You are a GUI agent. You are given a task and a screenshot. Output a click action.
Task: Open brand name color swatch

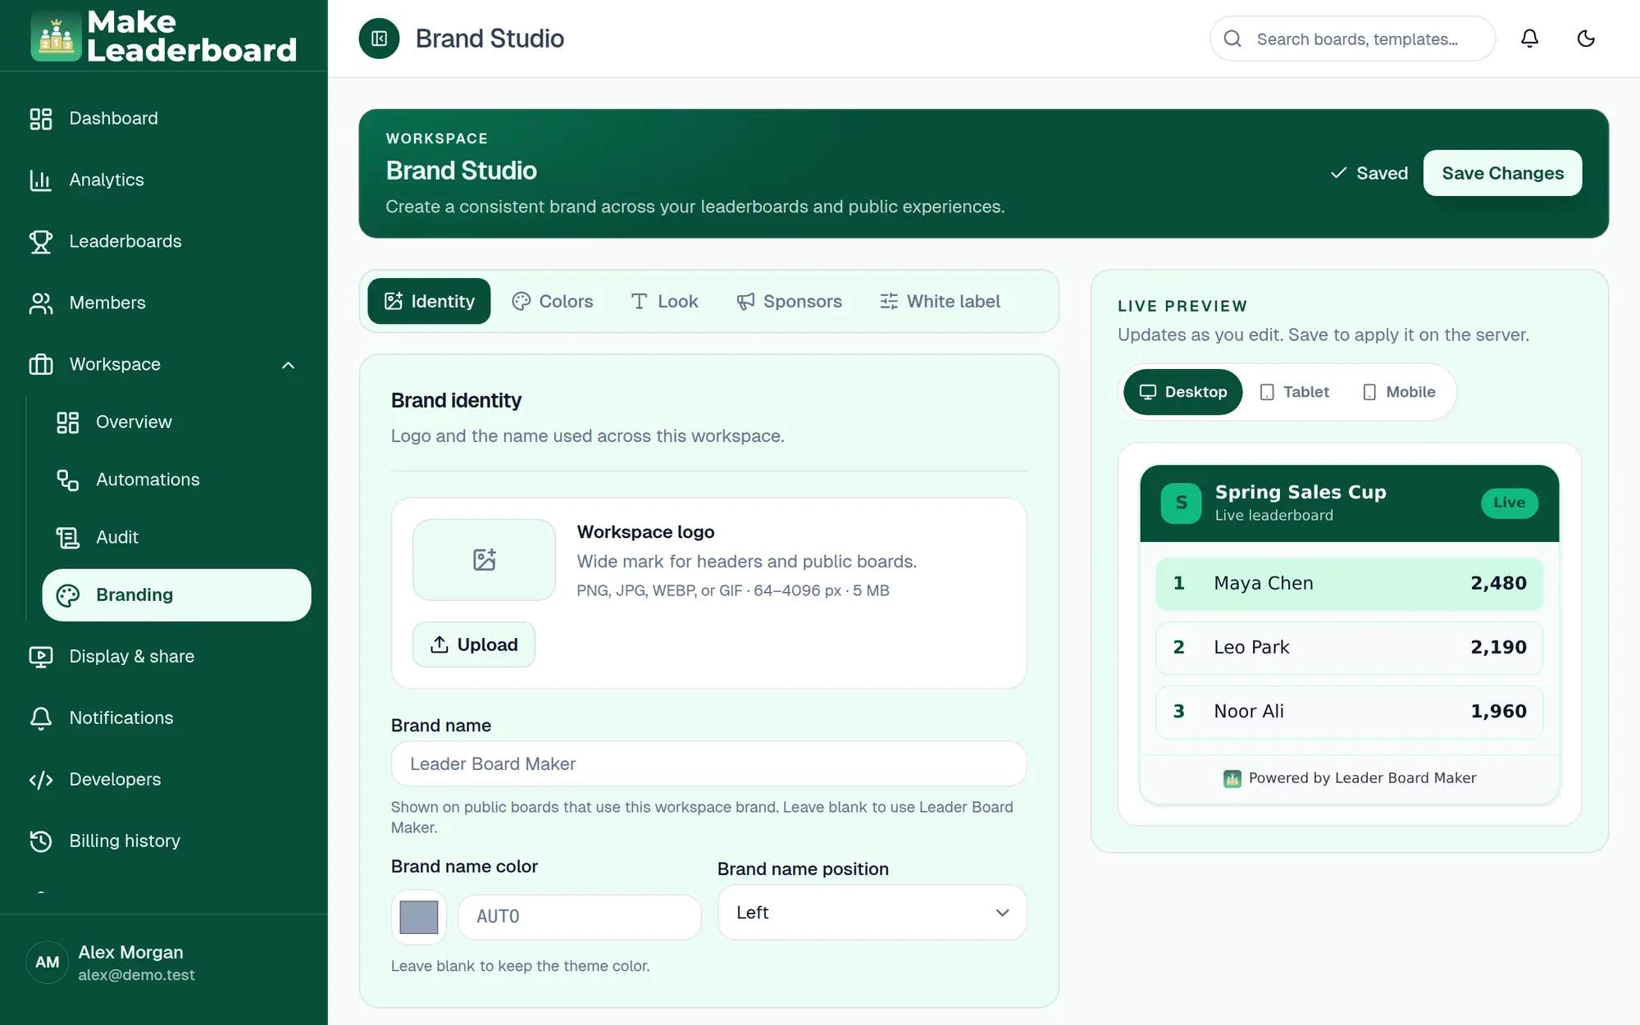(418, 917)
